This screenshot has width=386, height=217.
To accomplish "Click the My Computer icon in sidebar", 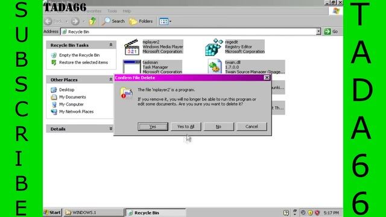I will coord(54,104).
